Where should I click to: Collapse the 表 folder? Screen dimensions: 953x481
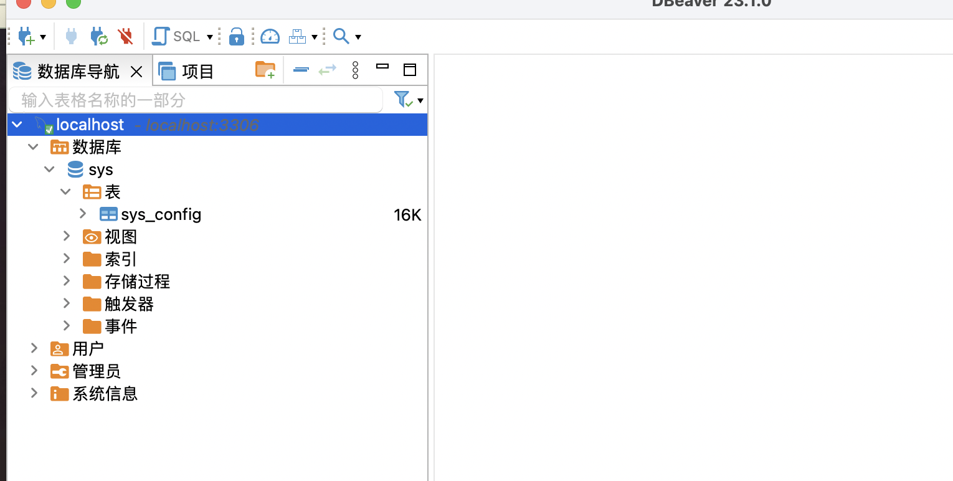[x=66, y=192]
